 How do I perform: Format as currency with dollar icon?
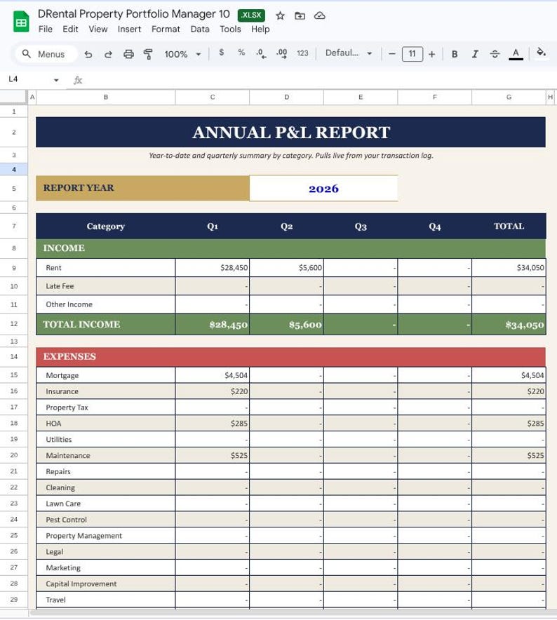pyautogui.click(x=222, y=53)
